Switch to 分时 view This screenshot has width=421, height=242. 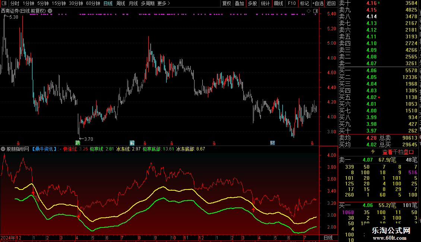click(15, 3)
